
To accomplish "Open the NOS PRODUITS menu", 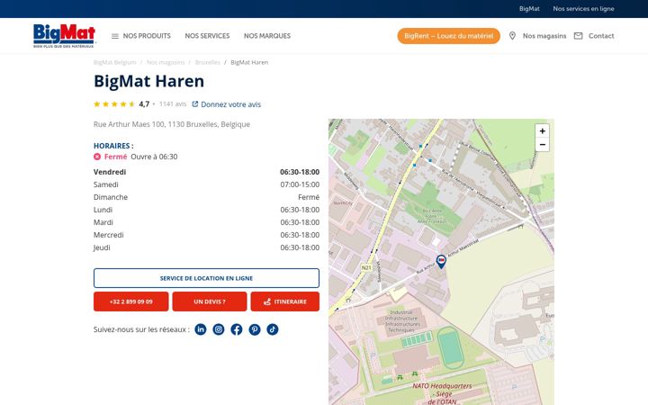I will tap(147, 36).
